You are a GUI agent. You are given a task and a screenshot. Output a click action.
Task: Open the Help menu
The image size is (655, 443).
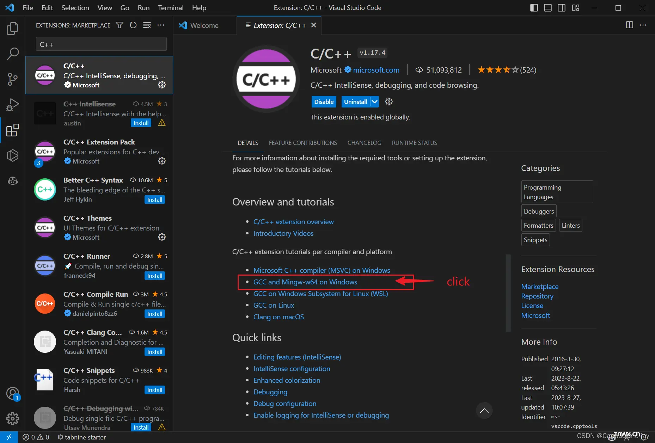point(199,8)
